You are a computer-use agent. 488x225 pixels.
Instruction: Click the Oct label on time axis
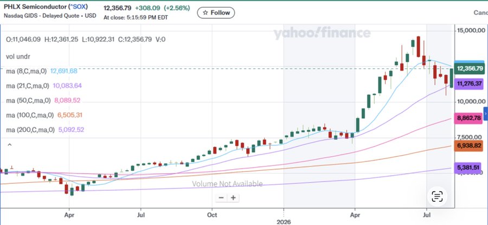pyautogui.click(x=212, y=215)
